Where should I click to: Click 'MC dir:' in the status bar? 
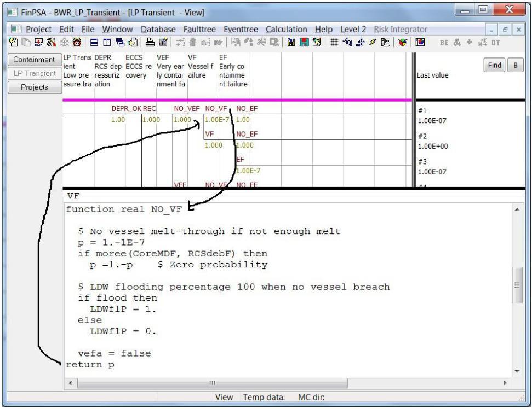(311, 397)
